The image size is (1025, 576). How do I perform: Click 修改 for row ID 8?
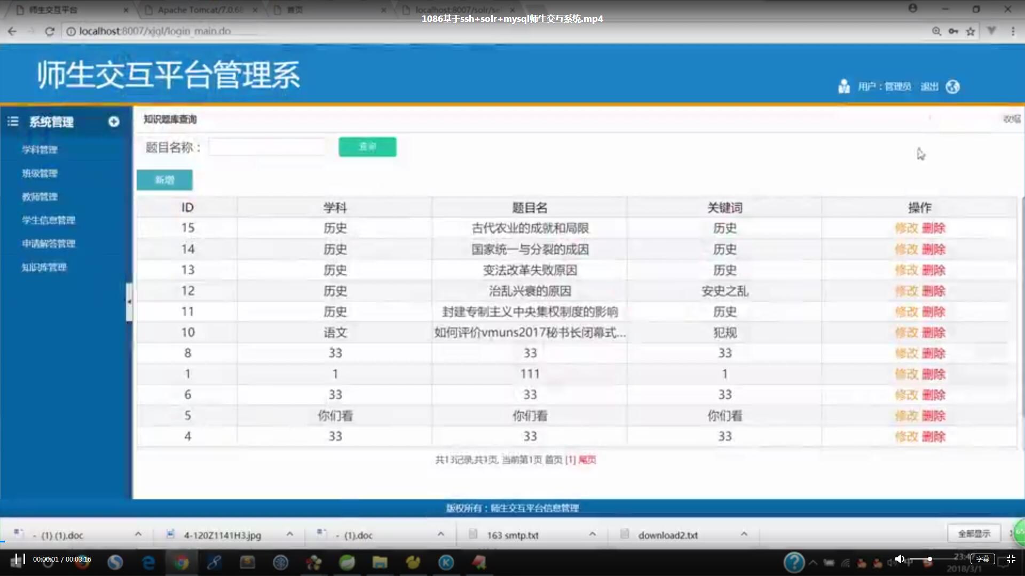click(906, 354)
